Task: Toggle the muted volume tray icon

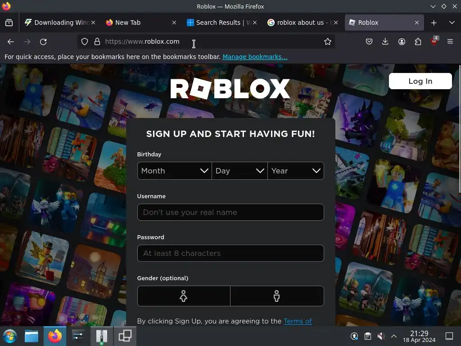Action: coord(381,336)
